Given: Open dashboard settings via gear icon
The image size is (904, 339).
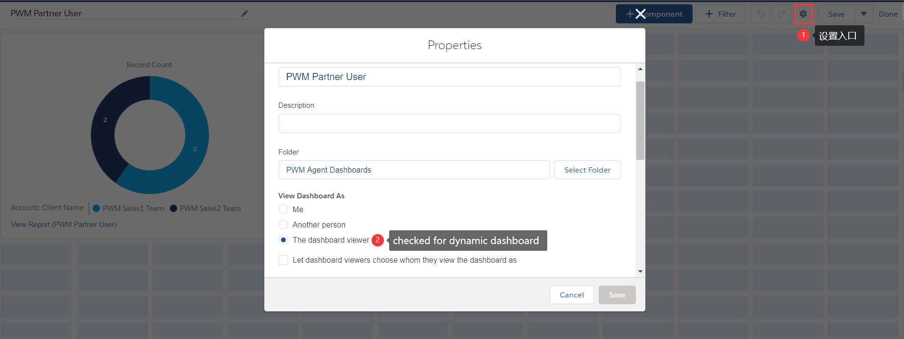Looking at the screenshot, I should pos(804,14).
